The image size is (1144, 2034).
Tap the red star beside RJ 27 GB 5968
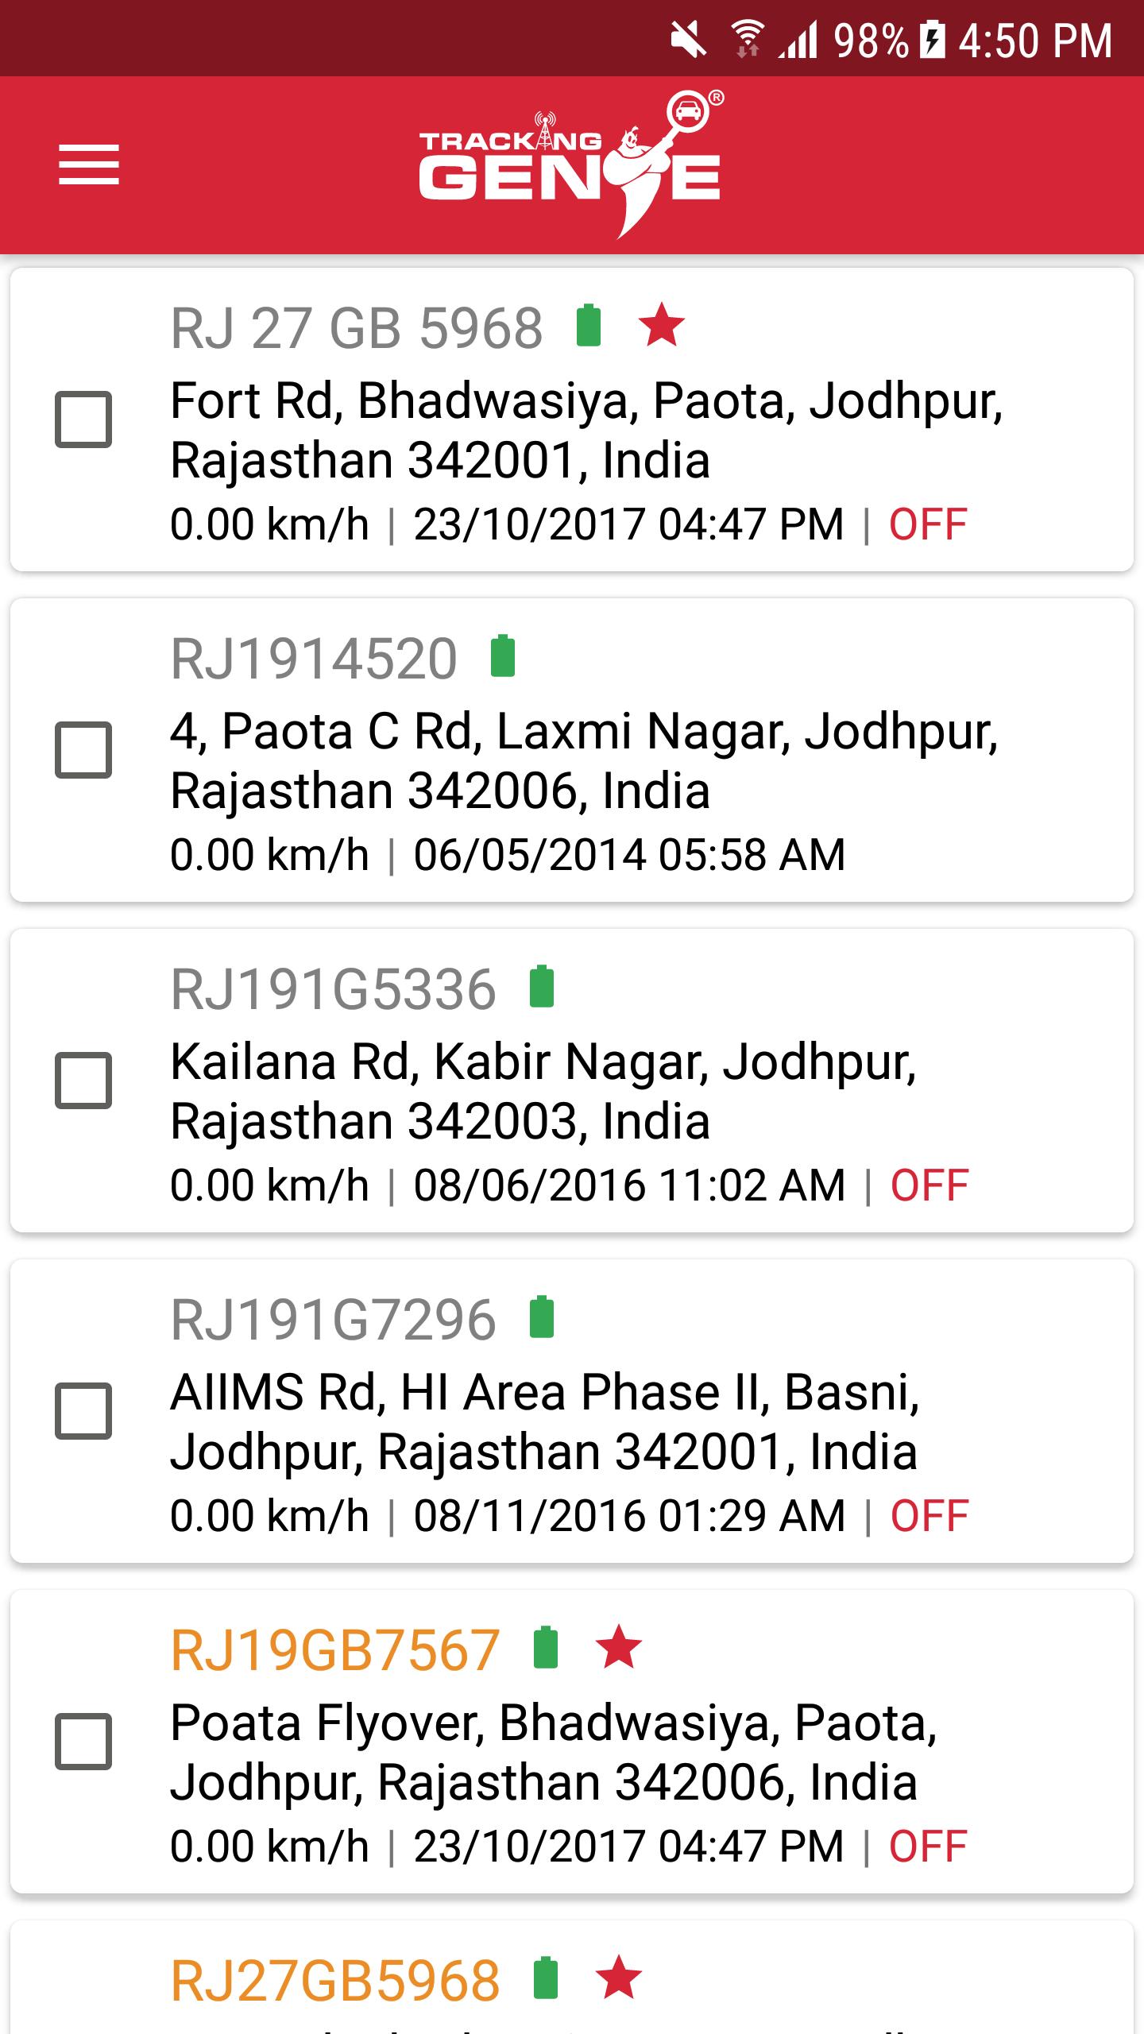[x=661, y=326]
